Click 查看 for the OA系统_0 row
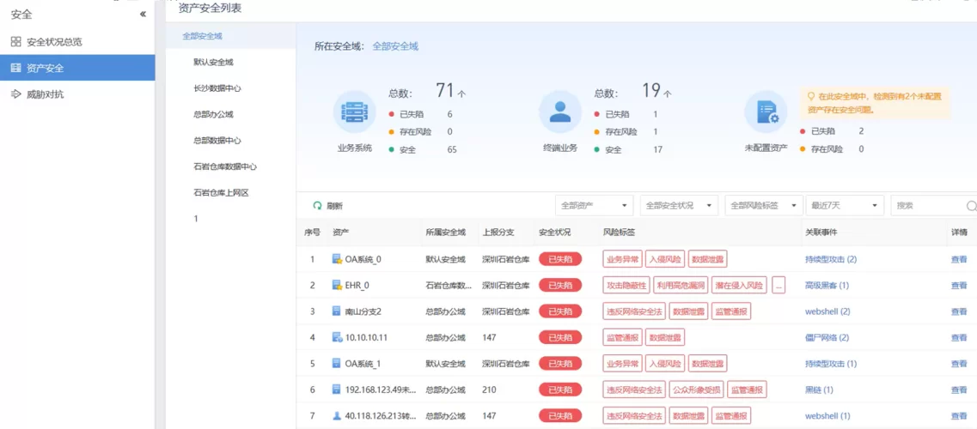This screenshot has width=977, height=429. (x=959, y=259)
